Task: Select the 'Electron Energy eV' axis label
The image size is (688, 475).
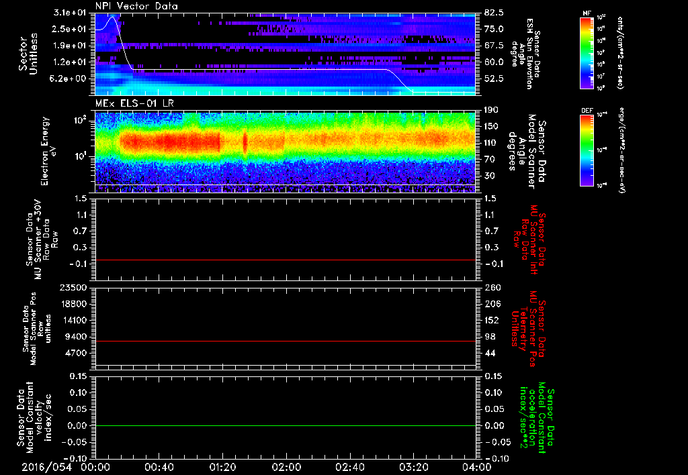Action: pos(48,151)
